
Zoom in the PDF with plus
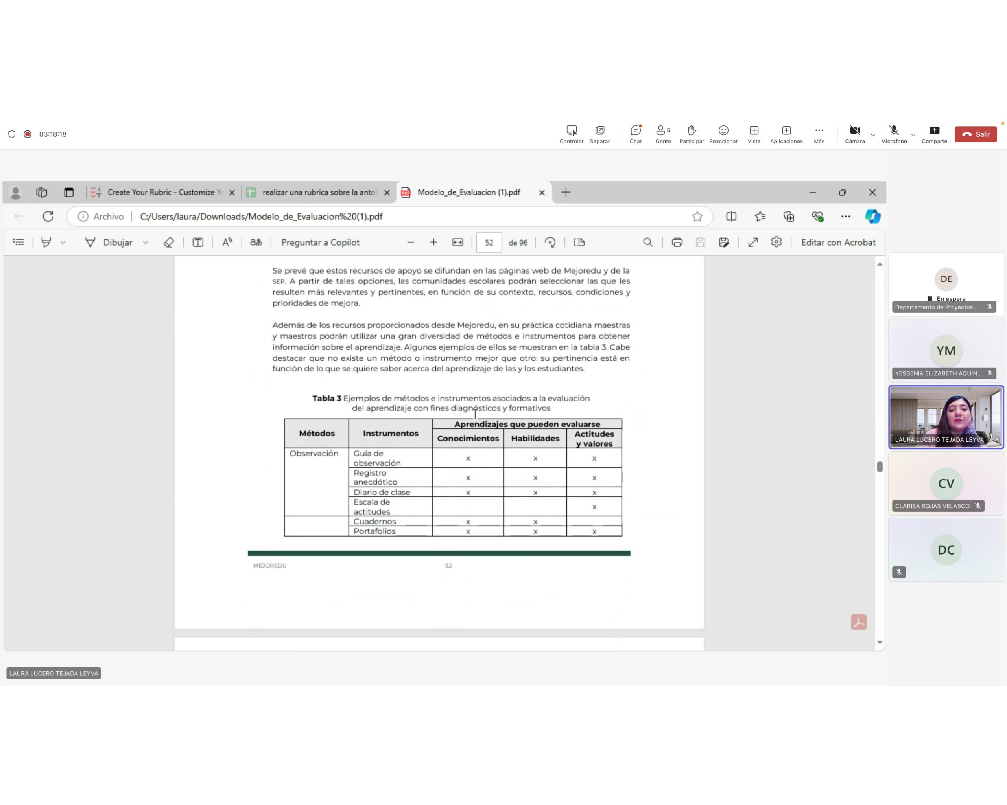[433, 242]
